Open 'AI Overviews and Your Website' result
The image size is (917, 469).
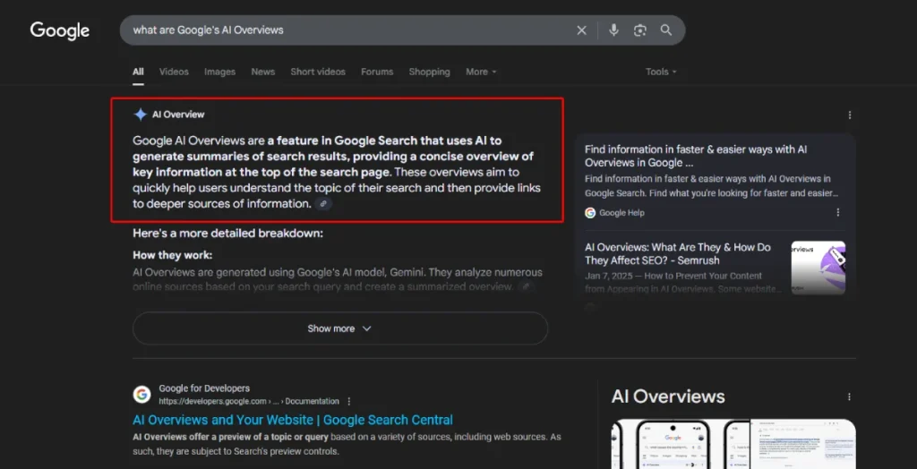click(293, 420)
